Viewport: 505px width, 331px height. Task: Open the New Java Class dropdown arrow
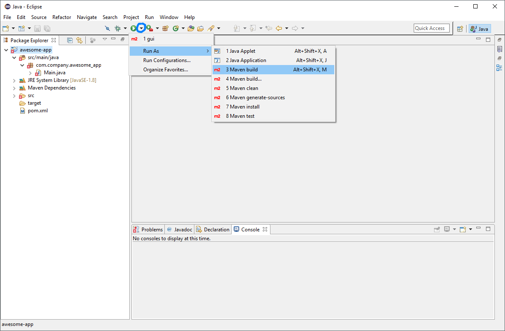183,28
